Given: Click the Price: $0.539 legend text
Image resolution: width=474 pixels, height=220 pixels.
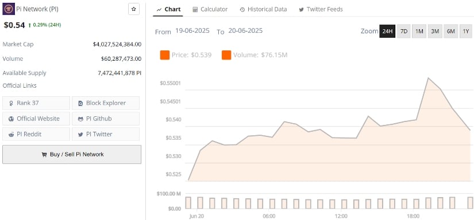Looking at the screenshot, I should 192,55.
